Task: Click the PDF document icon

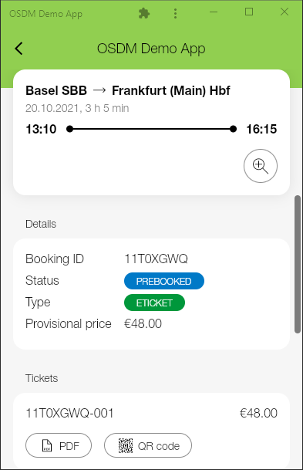Action: (x=47, y=446)
